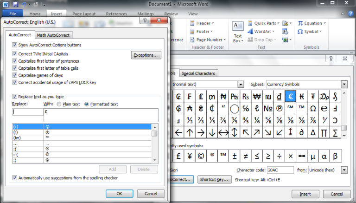The height and width of the screenshot is (203, 356).
Task: Click the symbol grid vertical scrollbar
Action: click(344, 114)
